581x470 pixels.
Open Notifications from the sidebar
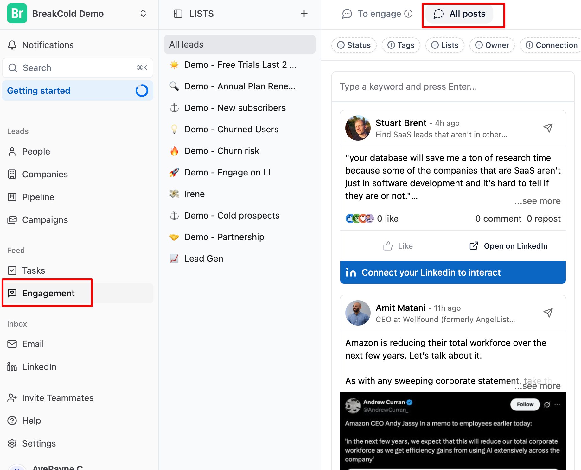pyautogui.click(x=78, y=45)
